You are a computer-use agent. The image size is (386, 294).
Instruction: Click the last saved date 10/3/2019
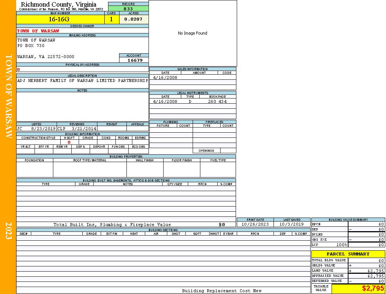[x=292, y=224]
